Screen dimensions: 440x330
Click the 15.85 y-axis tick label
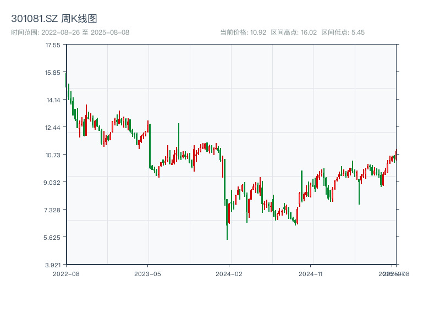coord(53,73)
